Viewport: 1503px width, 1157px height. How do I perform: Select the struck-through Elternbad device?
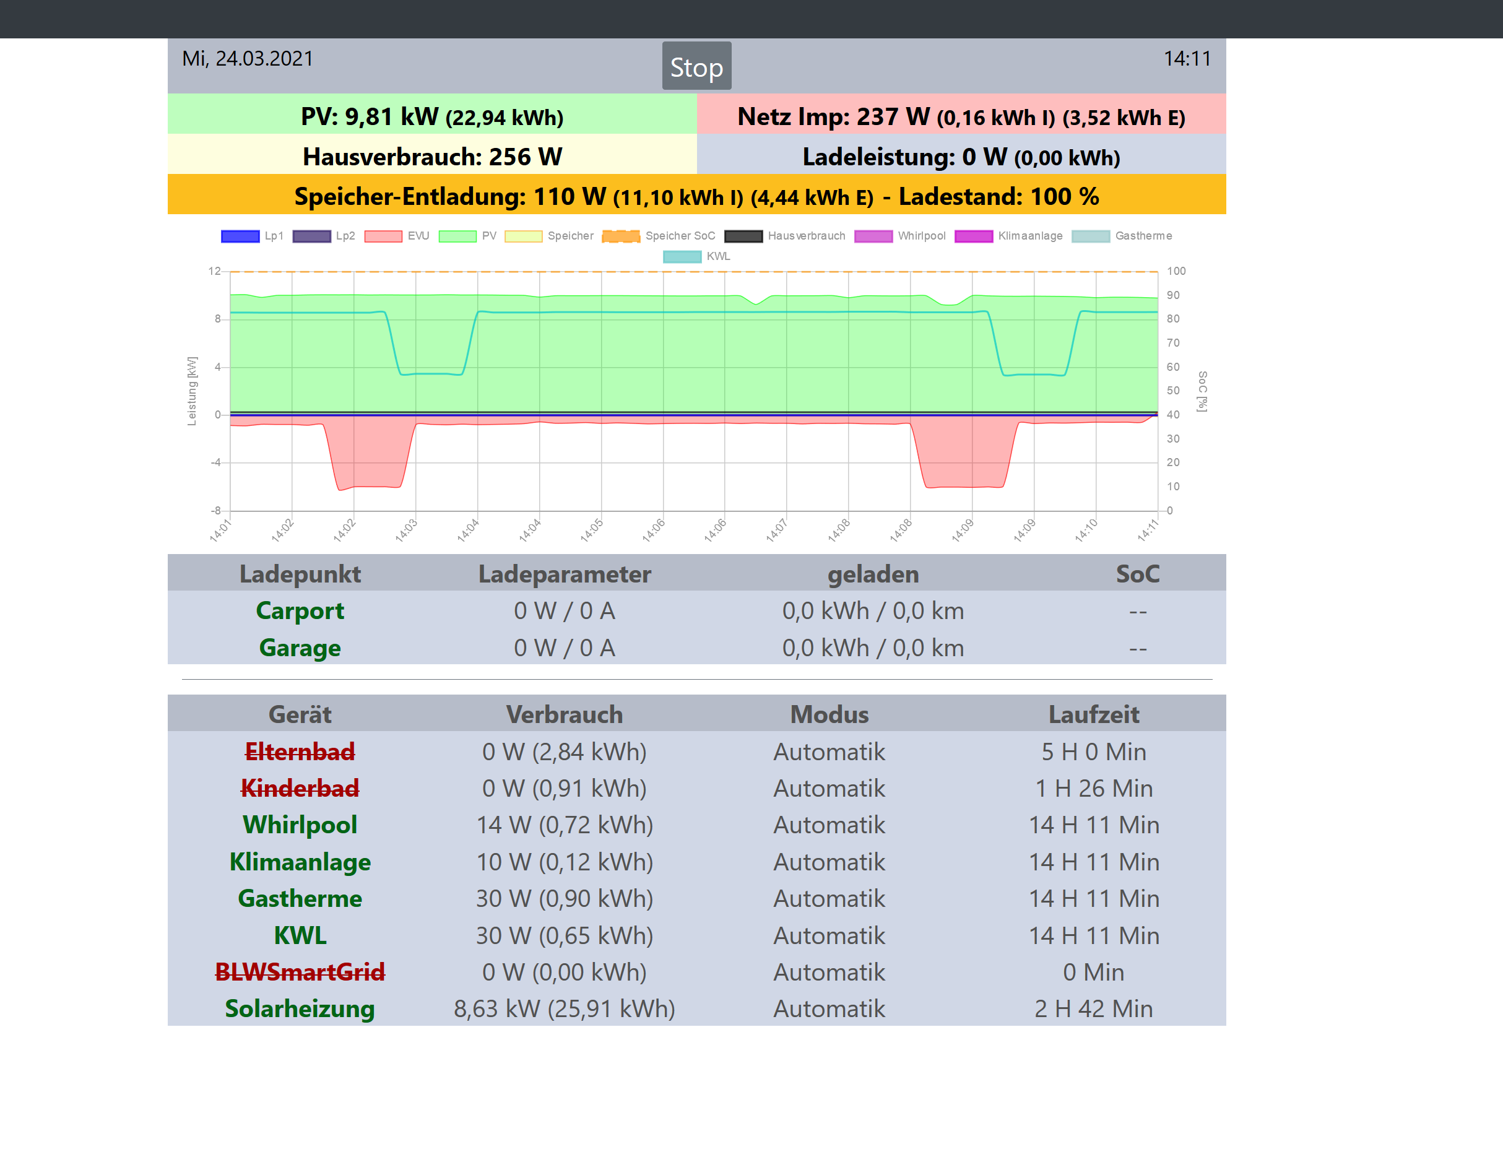point(300,752)
